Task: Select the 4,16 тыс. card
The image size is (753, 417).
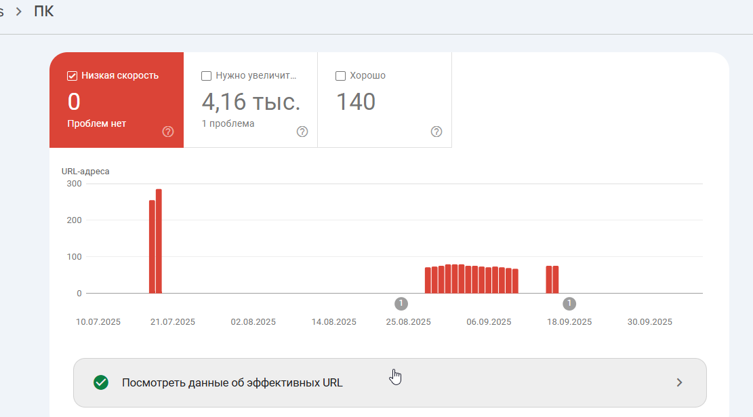Action: [x=251, y=100]
